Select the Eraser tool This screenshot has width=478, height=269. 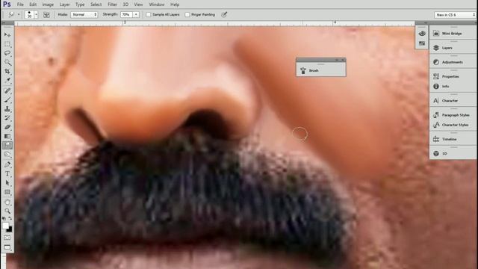coord(7,127)
